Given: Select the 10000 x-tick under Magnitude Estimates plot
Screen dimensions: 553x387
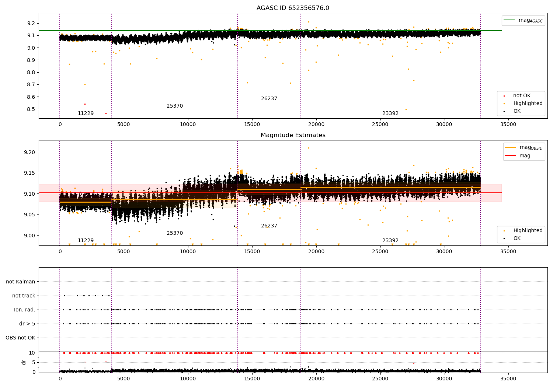Looking at the screenshot, I should point(188,252).
